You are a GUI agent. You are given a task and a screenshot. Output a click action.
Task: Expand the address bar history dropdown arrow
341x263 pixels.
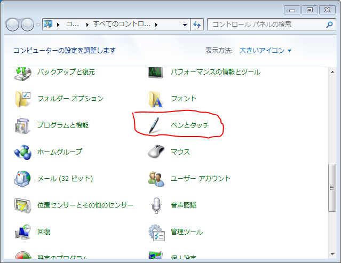coord(185,25)
